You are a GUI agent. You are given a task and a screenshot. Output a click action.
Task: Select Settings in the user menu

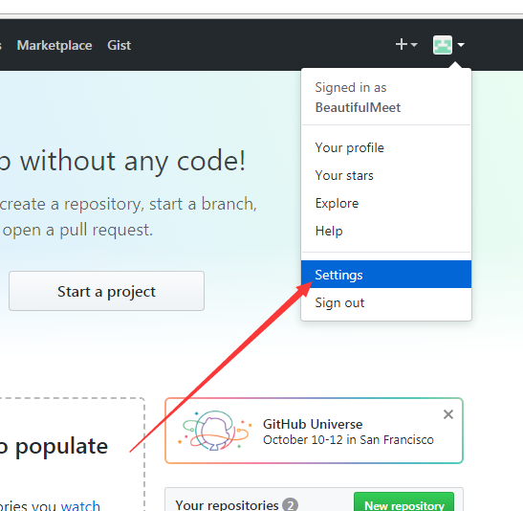coord(386,275)
